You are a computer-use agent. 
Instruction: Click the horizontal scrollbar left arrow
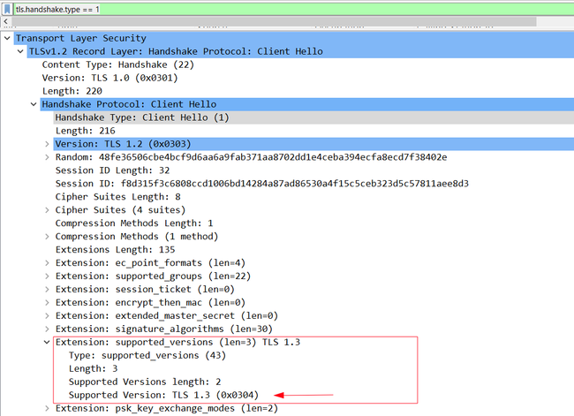click(x=5, y=21)
